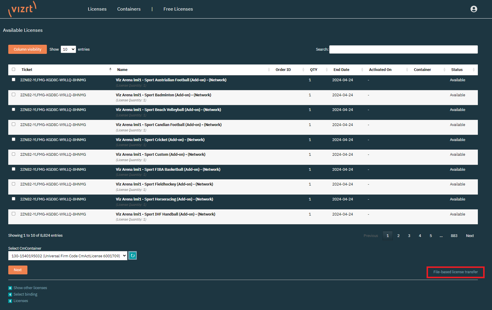
Task: Open File-based license transfer link
Action: pos(455,272)
